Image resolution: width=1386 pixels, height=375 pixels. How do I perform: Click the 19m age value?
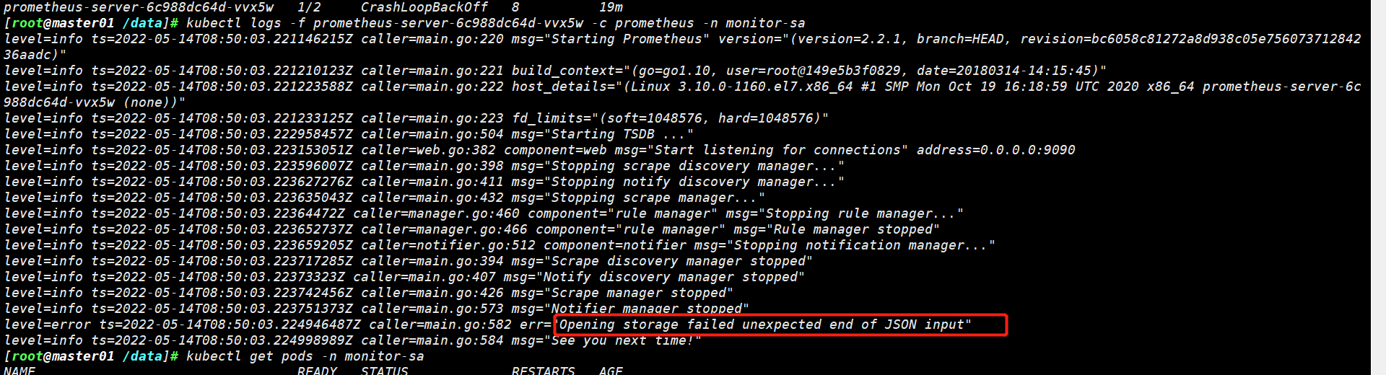[611, 7]
